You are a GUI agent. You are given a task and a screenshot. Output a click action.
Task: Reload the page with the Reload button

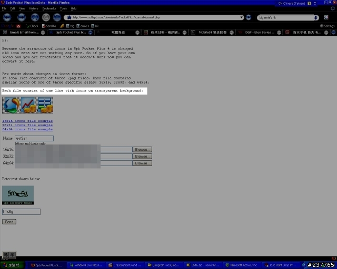(35, 17)
